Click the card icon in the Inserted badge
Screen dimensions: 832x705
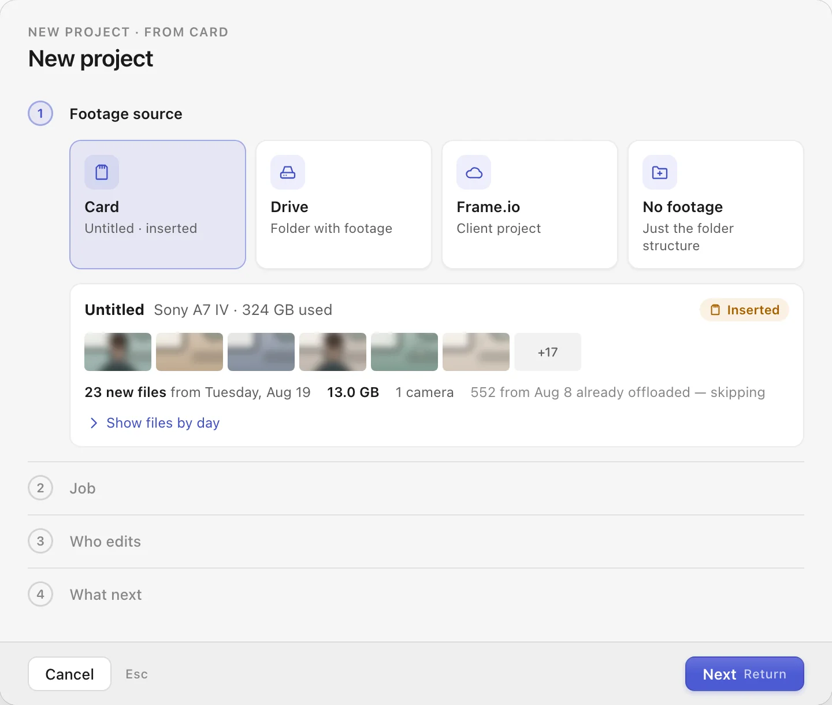click(x=715, y=310)
